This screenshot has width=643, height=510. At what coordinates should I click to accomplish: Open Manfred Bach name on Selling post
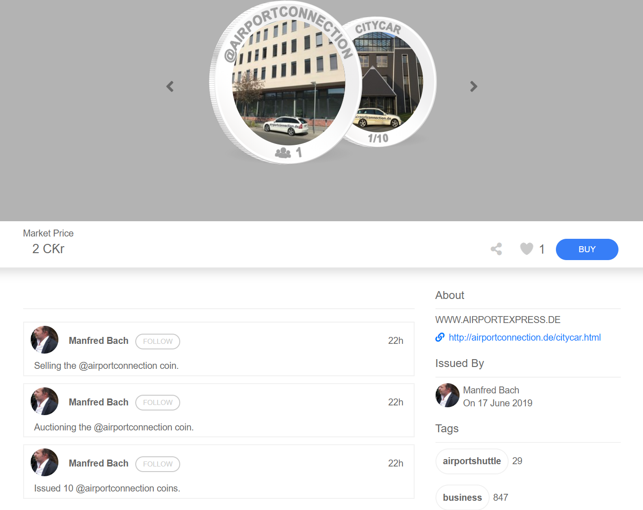pos(99,341)
